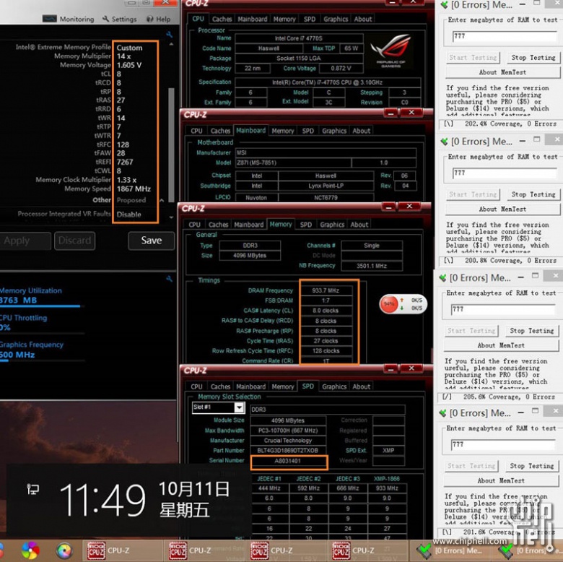Select CPU tab in CPU-Z Mainboard window
563x562 pixels.
(196, 131)
